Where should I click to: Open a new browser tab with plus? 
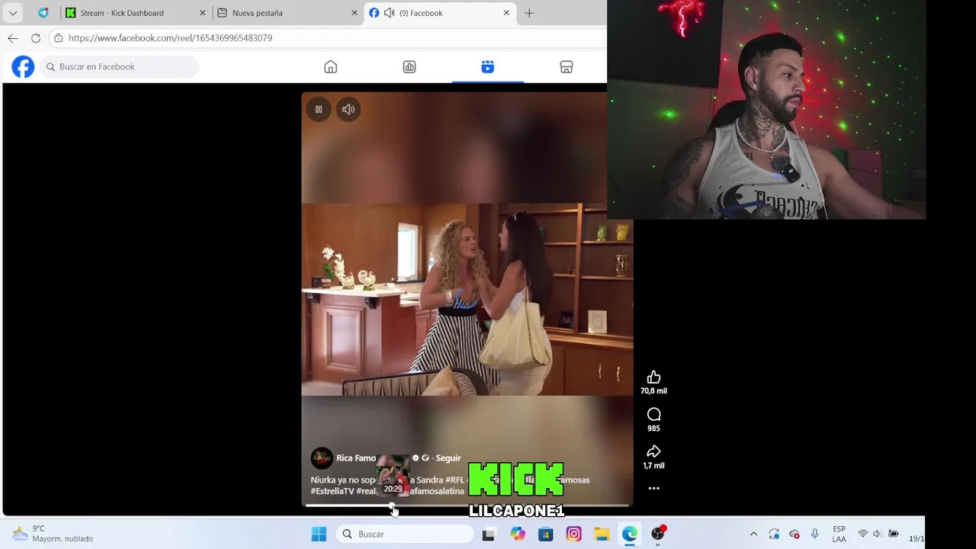tap(529, 13)
